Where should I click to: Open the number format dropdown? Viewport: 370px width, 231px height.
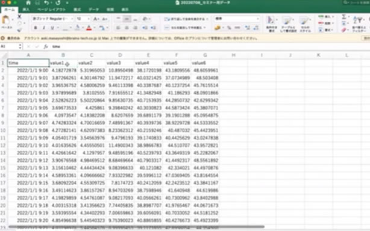[237, 19]
